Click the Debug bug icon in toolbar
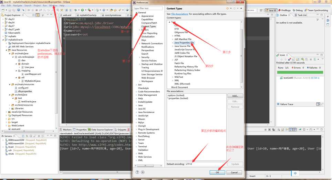 tap(75, 10)
